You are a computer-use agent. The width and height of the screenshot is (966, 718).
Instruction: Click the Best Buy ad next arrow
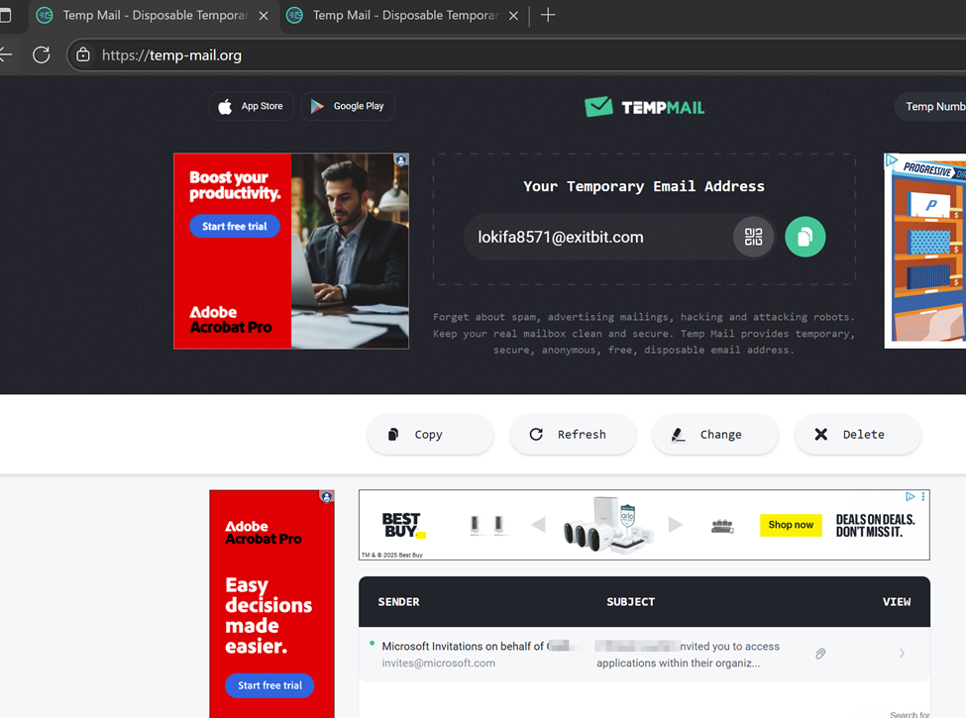[676, 525]
